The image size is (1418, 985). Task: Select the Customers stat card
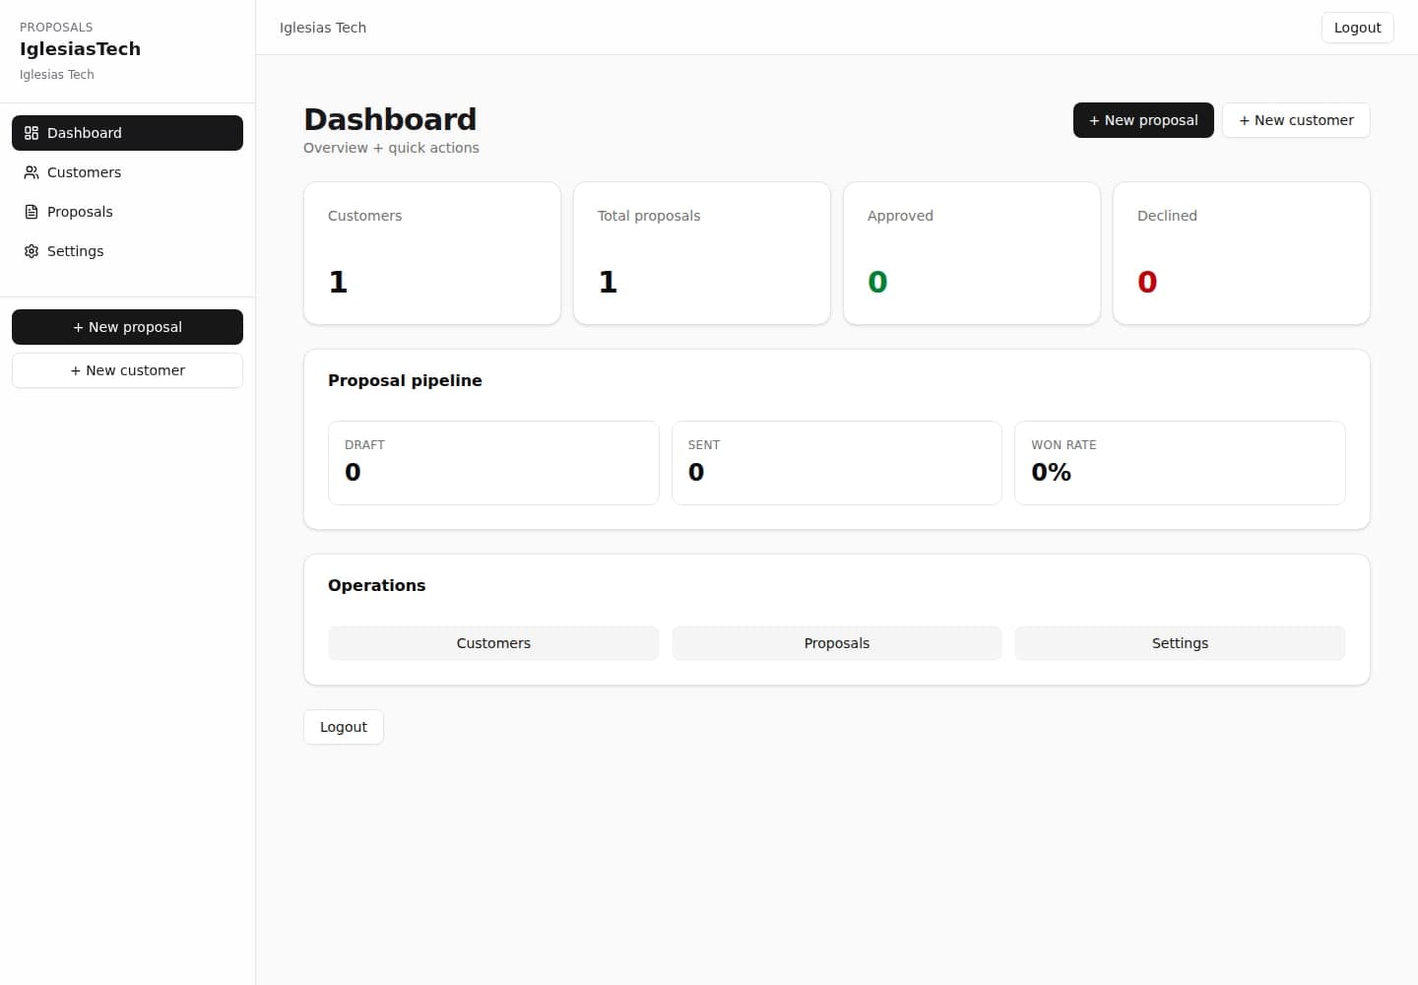click(432, 253)
